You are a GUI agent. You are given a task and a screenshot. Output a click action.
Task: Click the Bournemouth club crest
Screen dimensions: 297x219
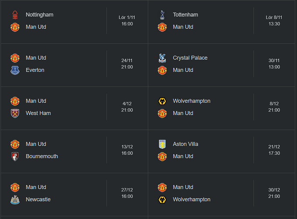click(15, 156)
